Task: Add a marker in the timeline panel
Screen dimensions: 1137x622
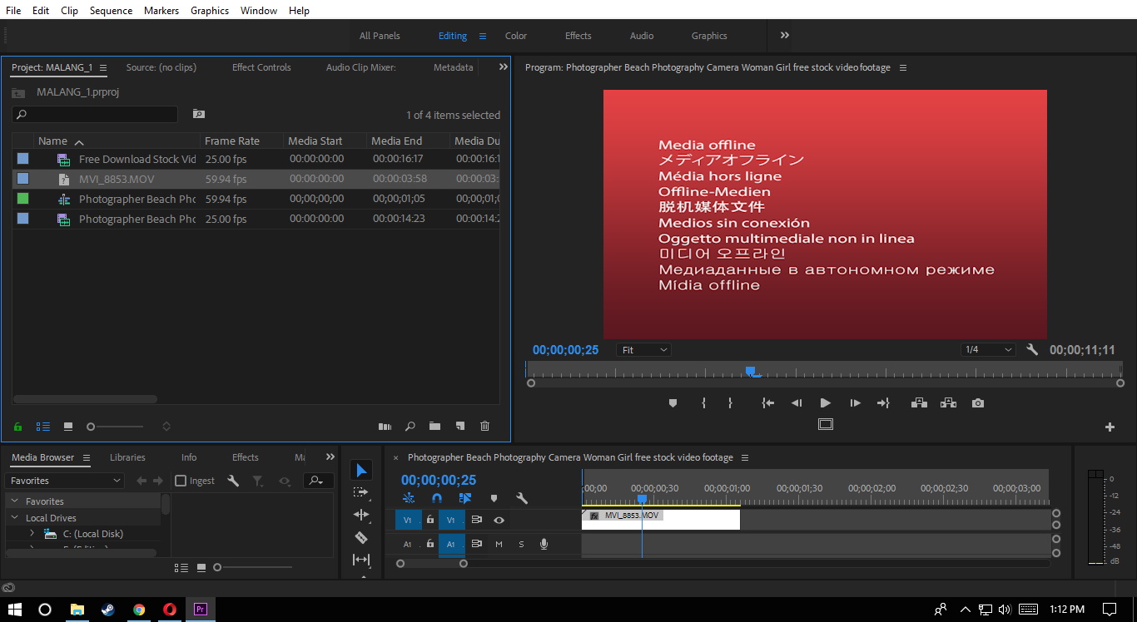Action: click(494, 498)
